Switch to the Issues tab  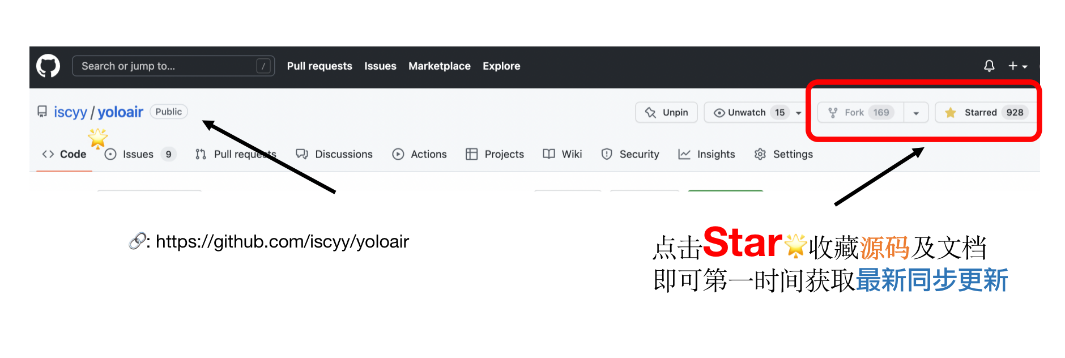[140, 154]
